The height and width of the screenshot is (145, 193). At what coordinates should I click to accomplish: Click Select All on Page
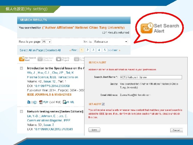coord(31,50)
